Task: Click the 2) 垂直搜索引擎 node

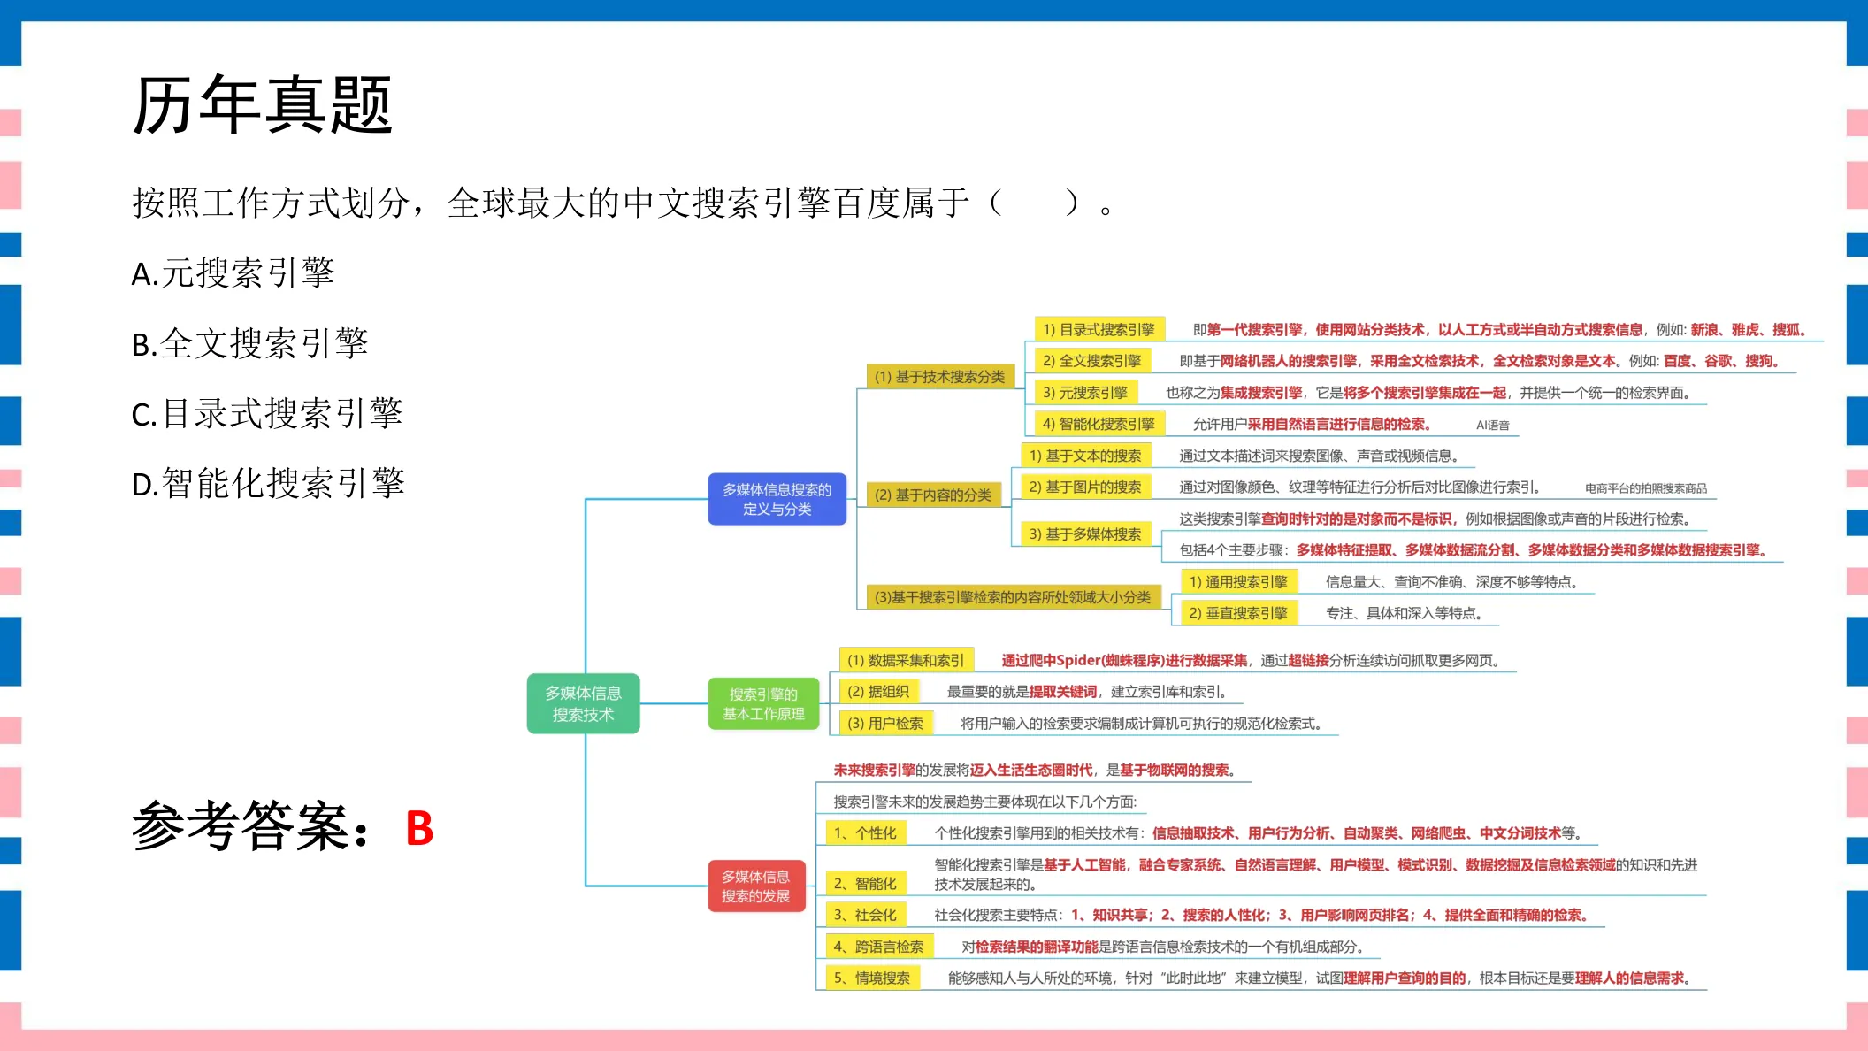Action: pos(1238,613)
